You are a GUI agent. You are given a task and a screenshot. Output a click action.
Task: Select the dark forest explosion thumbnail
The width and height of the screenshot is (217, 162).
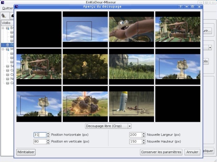(x=85, y=67)
